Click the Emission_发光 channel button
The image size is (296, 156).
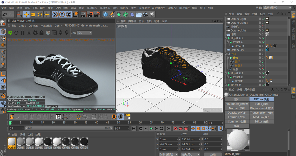pos(237,117)
